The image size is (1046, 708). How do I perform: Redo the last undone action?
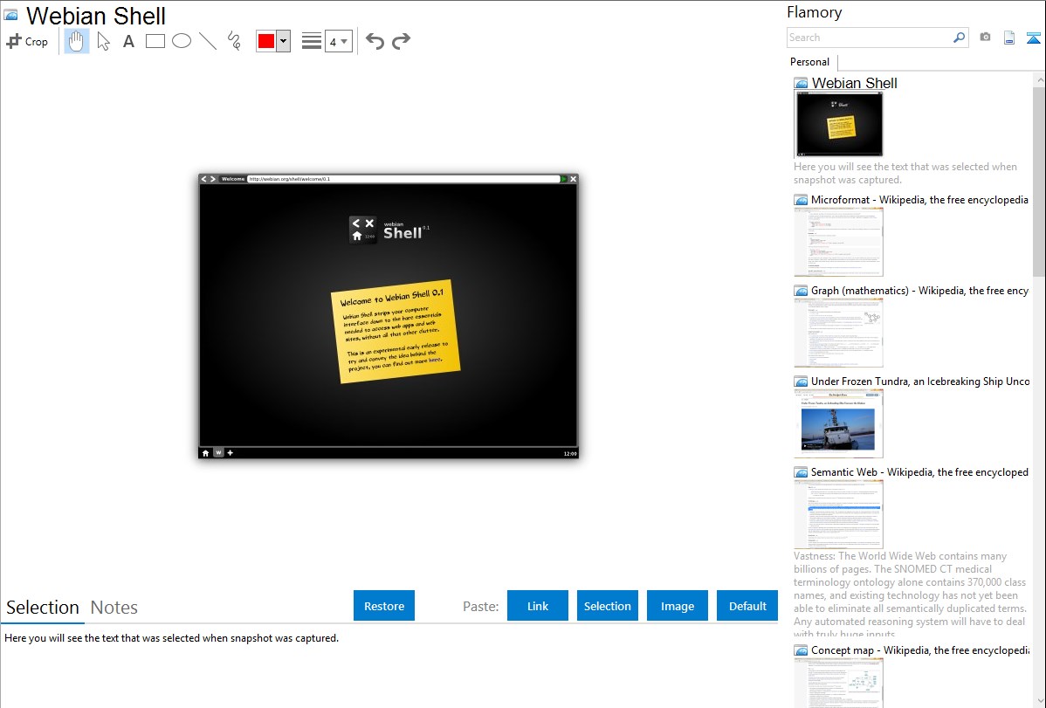pos(401,41)
